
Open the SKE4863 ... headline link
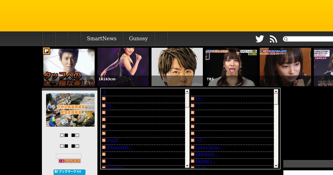pyautogui.click(x=207, y=155)
